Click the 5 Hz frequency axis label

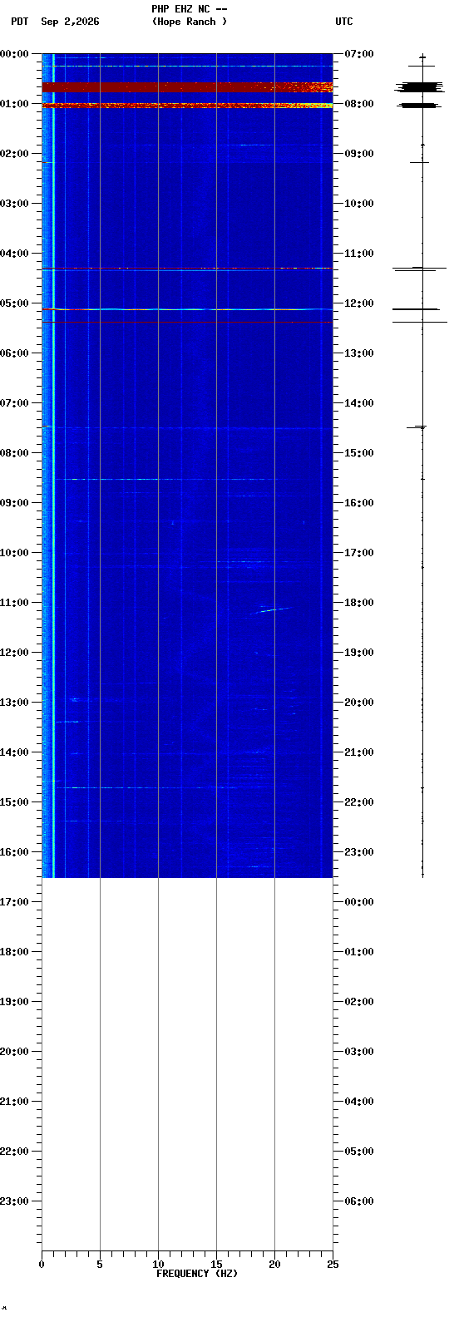tap(100, 1265)
